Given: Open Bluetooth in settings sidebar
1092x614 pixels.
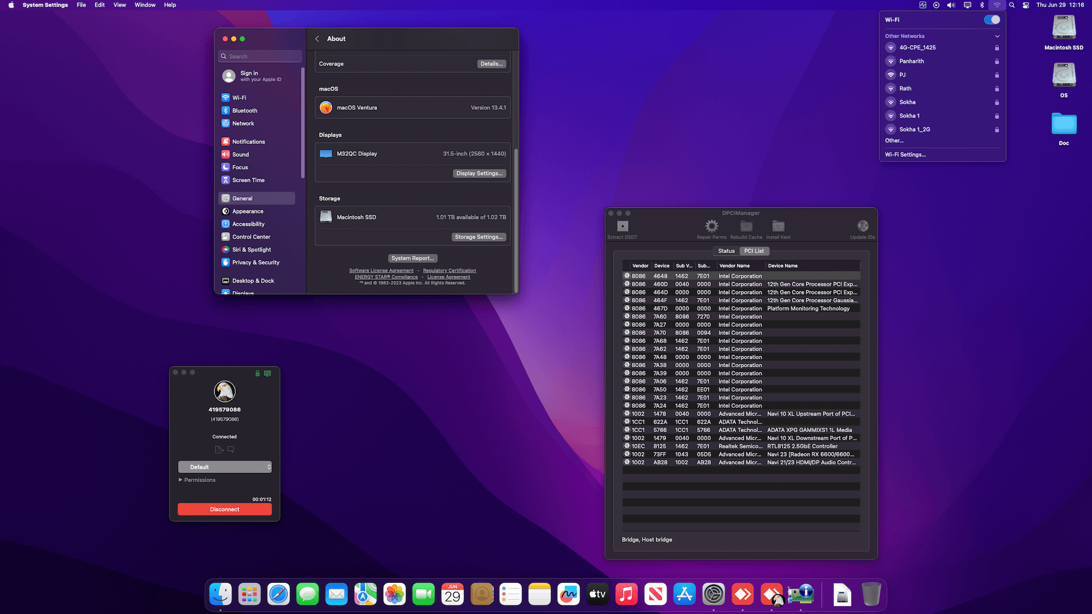Looking at the screenshot, I should [x=245, y=111].
